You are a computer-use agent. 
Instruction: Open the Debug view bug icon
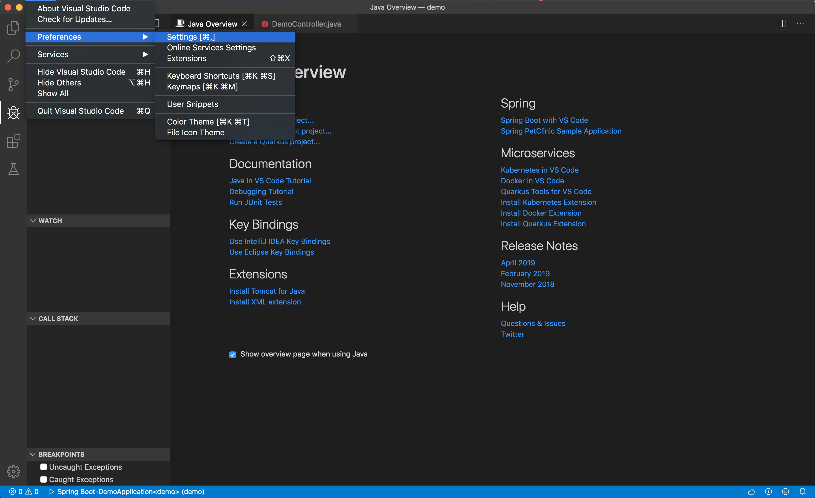point(13,113)
